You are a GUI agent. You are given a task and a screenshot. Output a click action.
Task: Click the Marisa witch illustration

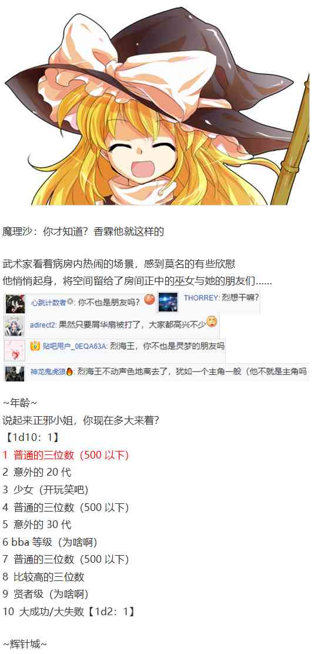click(158, 105)
